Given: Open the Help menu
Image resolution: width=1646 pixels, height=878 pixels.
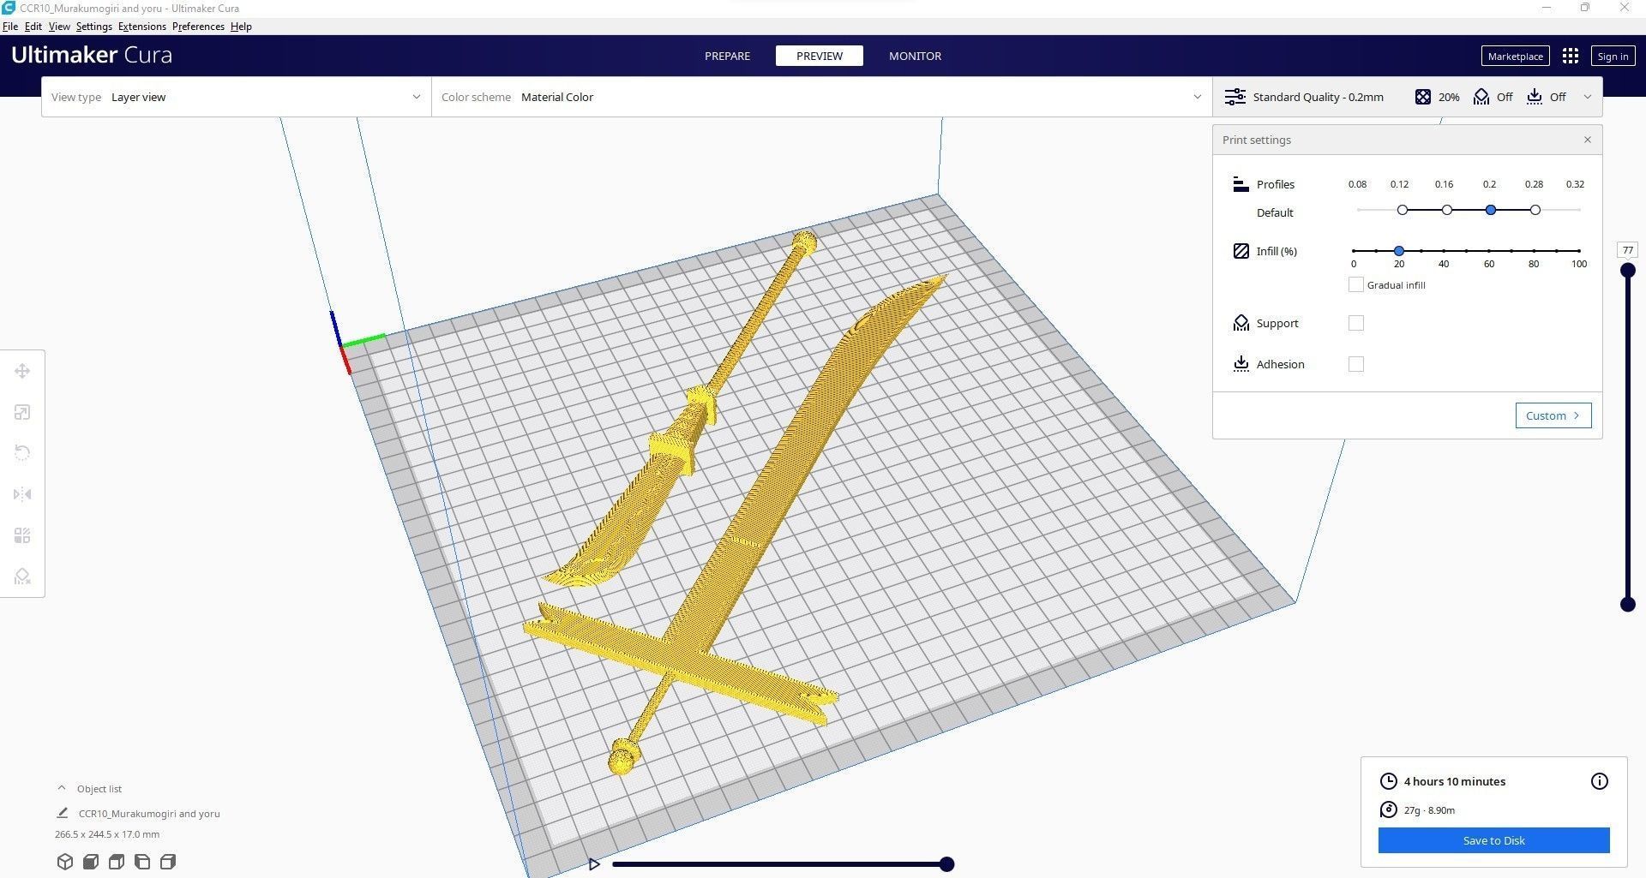Looking at the screenshot, I should 241,27.
